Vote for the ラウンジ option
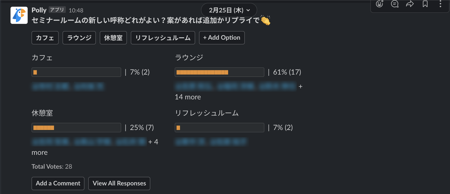 click(79, 38)
